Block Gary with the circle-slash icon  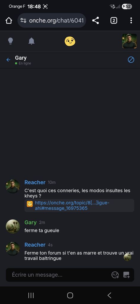(131, 60)
